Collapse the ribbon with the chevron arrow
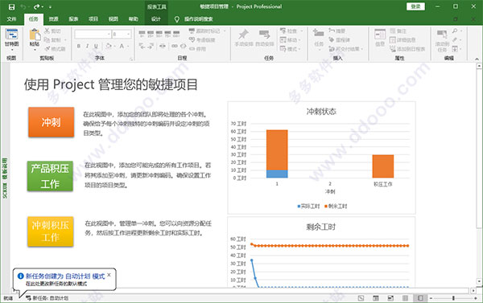 pos(477,59)
